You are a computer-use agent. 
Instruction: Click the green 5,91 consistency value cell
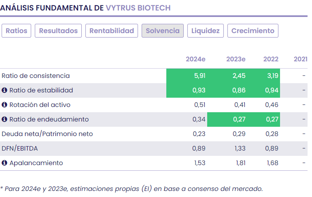pos(187,76)
